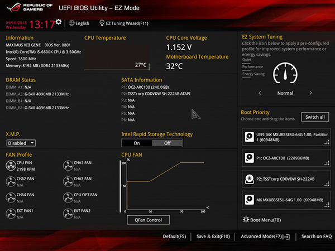Open QFan Control
Screen dimensions: 335x251
pos(149,220)
